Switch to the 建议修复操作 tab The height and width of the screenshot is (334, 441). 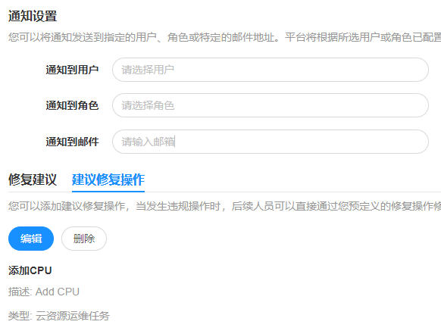tap(108, 180)
